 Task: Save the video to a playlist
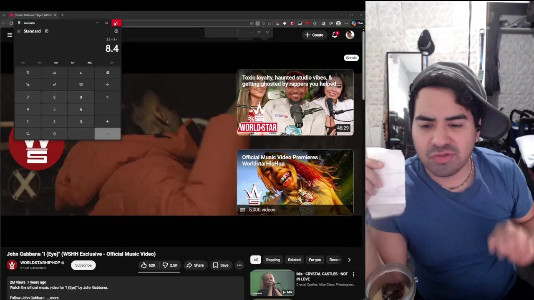(x=220, y=265)
